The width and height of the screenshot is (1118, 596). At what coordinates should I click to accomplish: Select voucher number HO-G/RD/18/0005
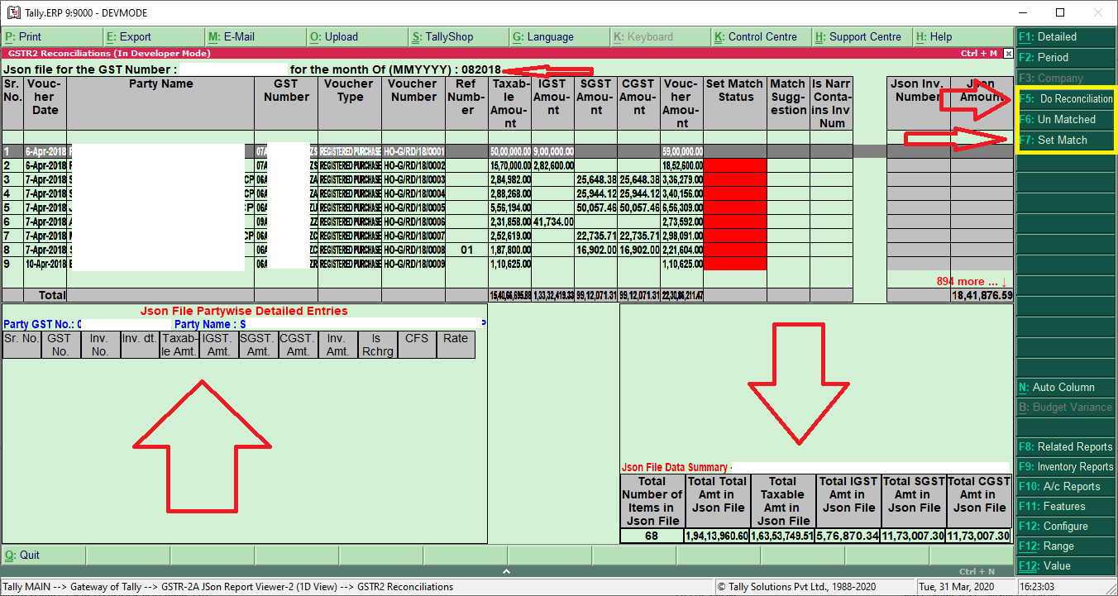(x=413, y=208)
